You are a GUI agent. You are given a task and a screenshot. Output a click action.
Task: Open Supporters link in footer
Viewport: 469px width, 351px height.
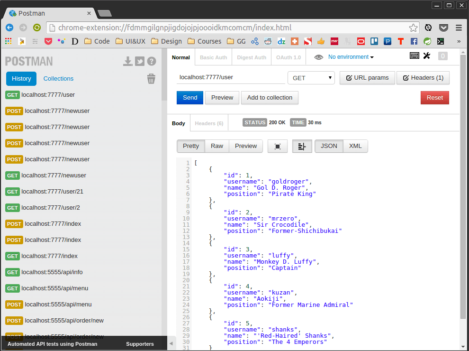coord(140,344)
